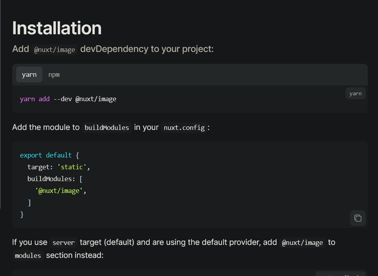Click the inline @nuxt/image code in the Add devDependency line
The image size is (378, 276).
[55, 50]
